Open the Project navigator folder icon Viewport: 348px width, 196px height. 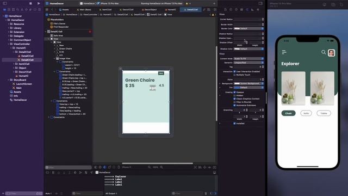(x=4, y=10)
